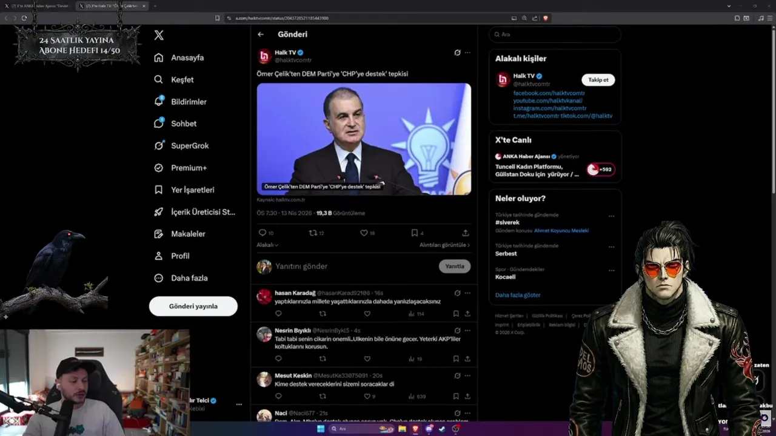Open Discord from the taskbar
The width and height of the screenshot is (776, 436).
[x=429, y=429]
